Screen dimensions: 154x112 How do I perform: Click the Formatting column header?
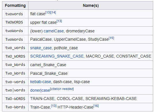tap(15, 5)
